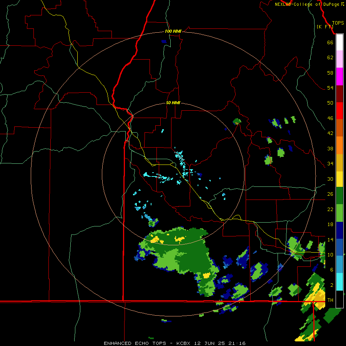The width and height of the screenshot is (346, 346).
Task: Click the "TH" legend label
Action: (x=330, y=300)
